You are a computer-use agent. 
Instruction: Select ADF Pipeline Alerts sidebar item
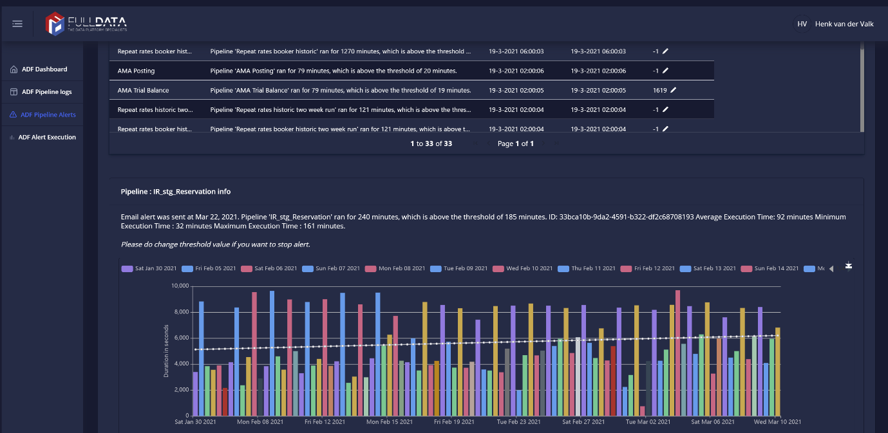pyautogui.click(x=48, y=115)
